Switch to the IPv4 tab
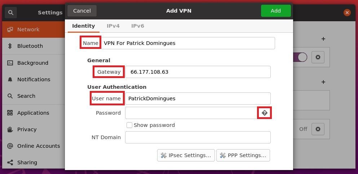 113,26
